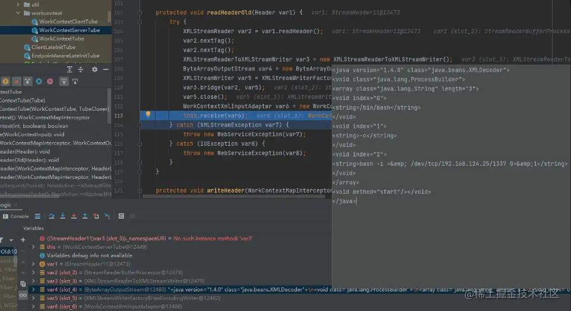Click the threads layout icon beside Console
The width and height of the screenshot is (571, 311).
click(x=37, y=216)
